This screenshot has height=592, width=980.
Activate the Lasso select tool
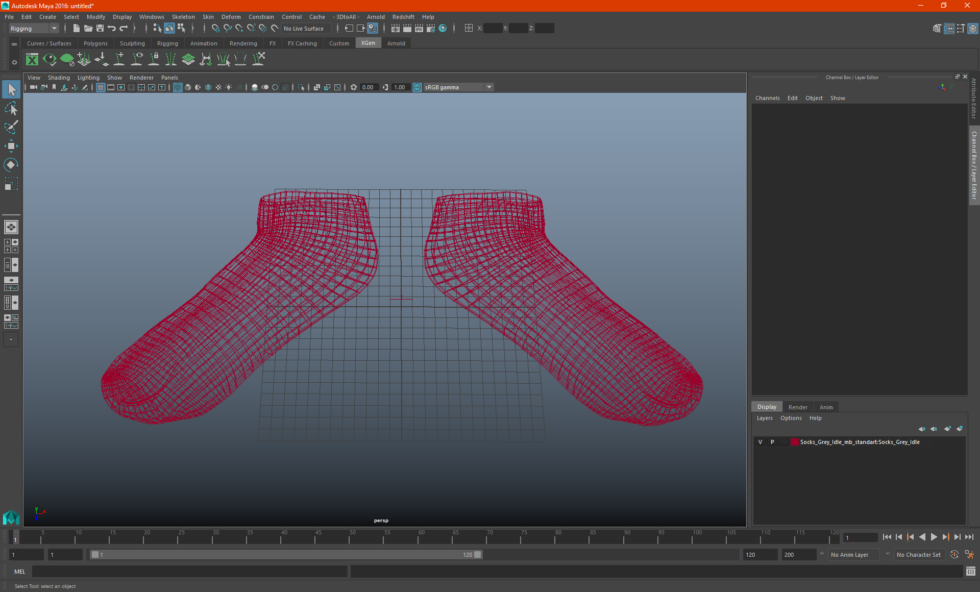(x=11, y=108)
